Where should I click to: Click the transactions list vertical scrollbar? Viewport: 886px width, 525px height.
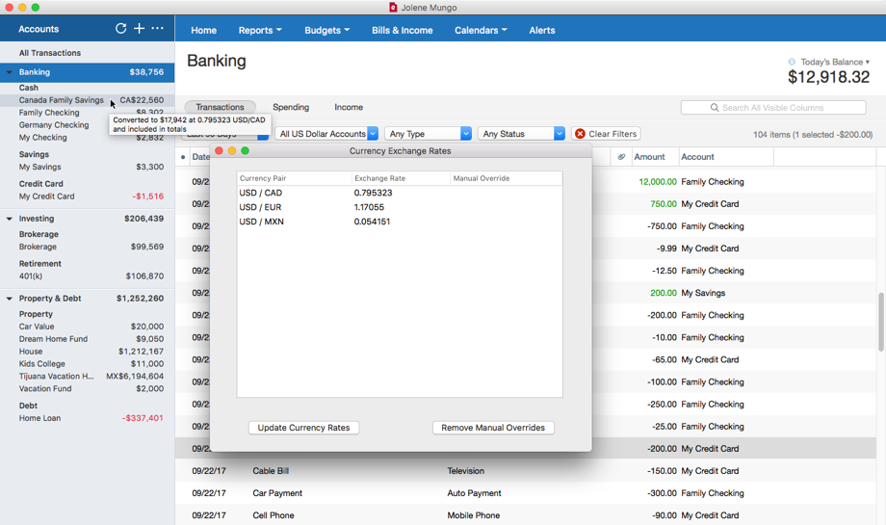point(880,322)
